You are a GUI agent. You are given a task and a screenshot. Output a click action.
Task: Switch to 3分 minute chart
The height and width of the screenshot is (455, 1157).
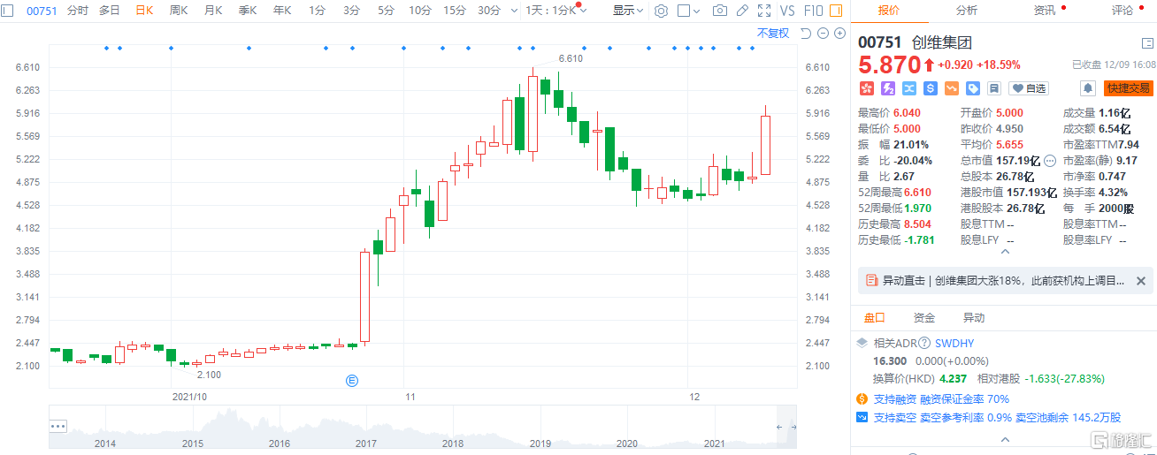point(351,11)
